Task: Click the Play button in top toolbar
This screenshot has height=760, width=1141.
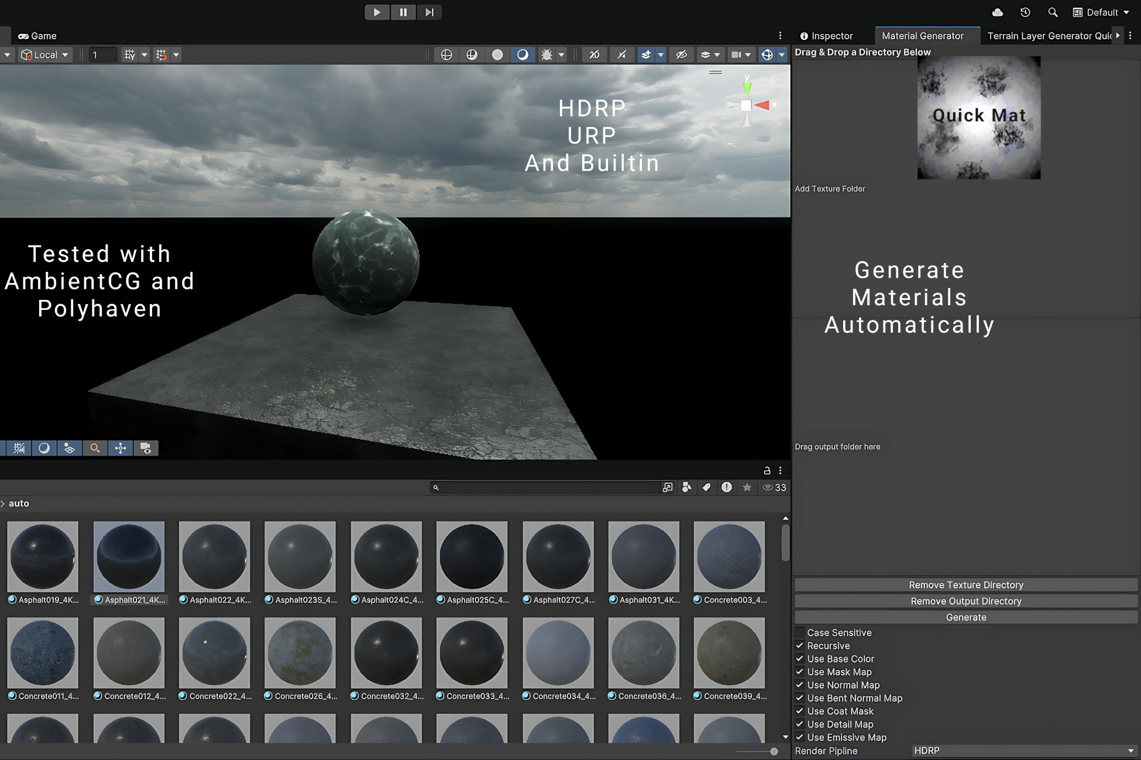Action: point(377,12)
